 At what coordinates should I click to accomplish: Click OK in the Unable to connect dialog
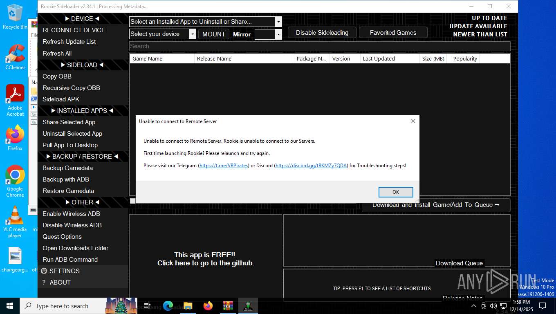(x=395, y=192)
